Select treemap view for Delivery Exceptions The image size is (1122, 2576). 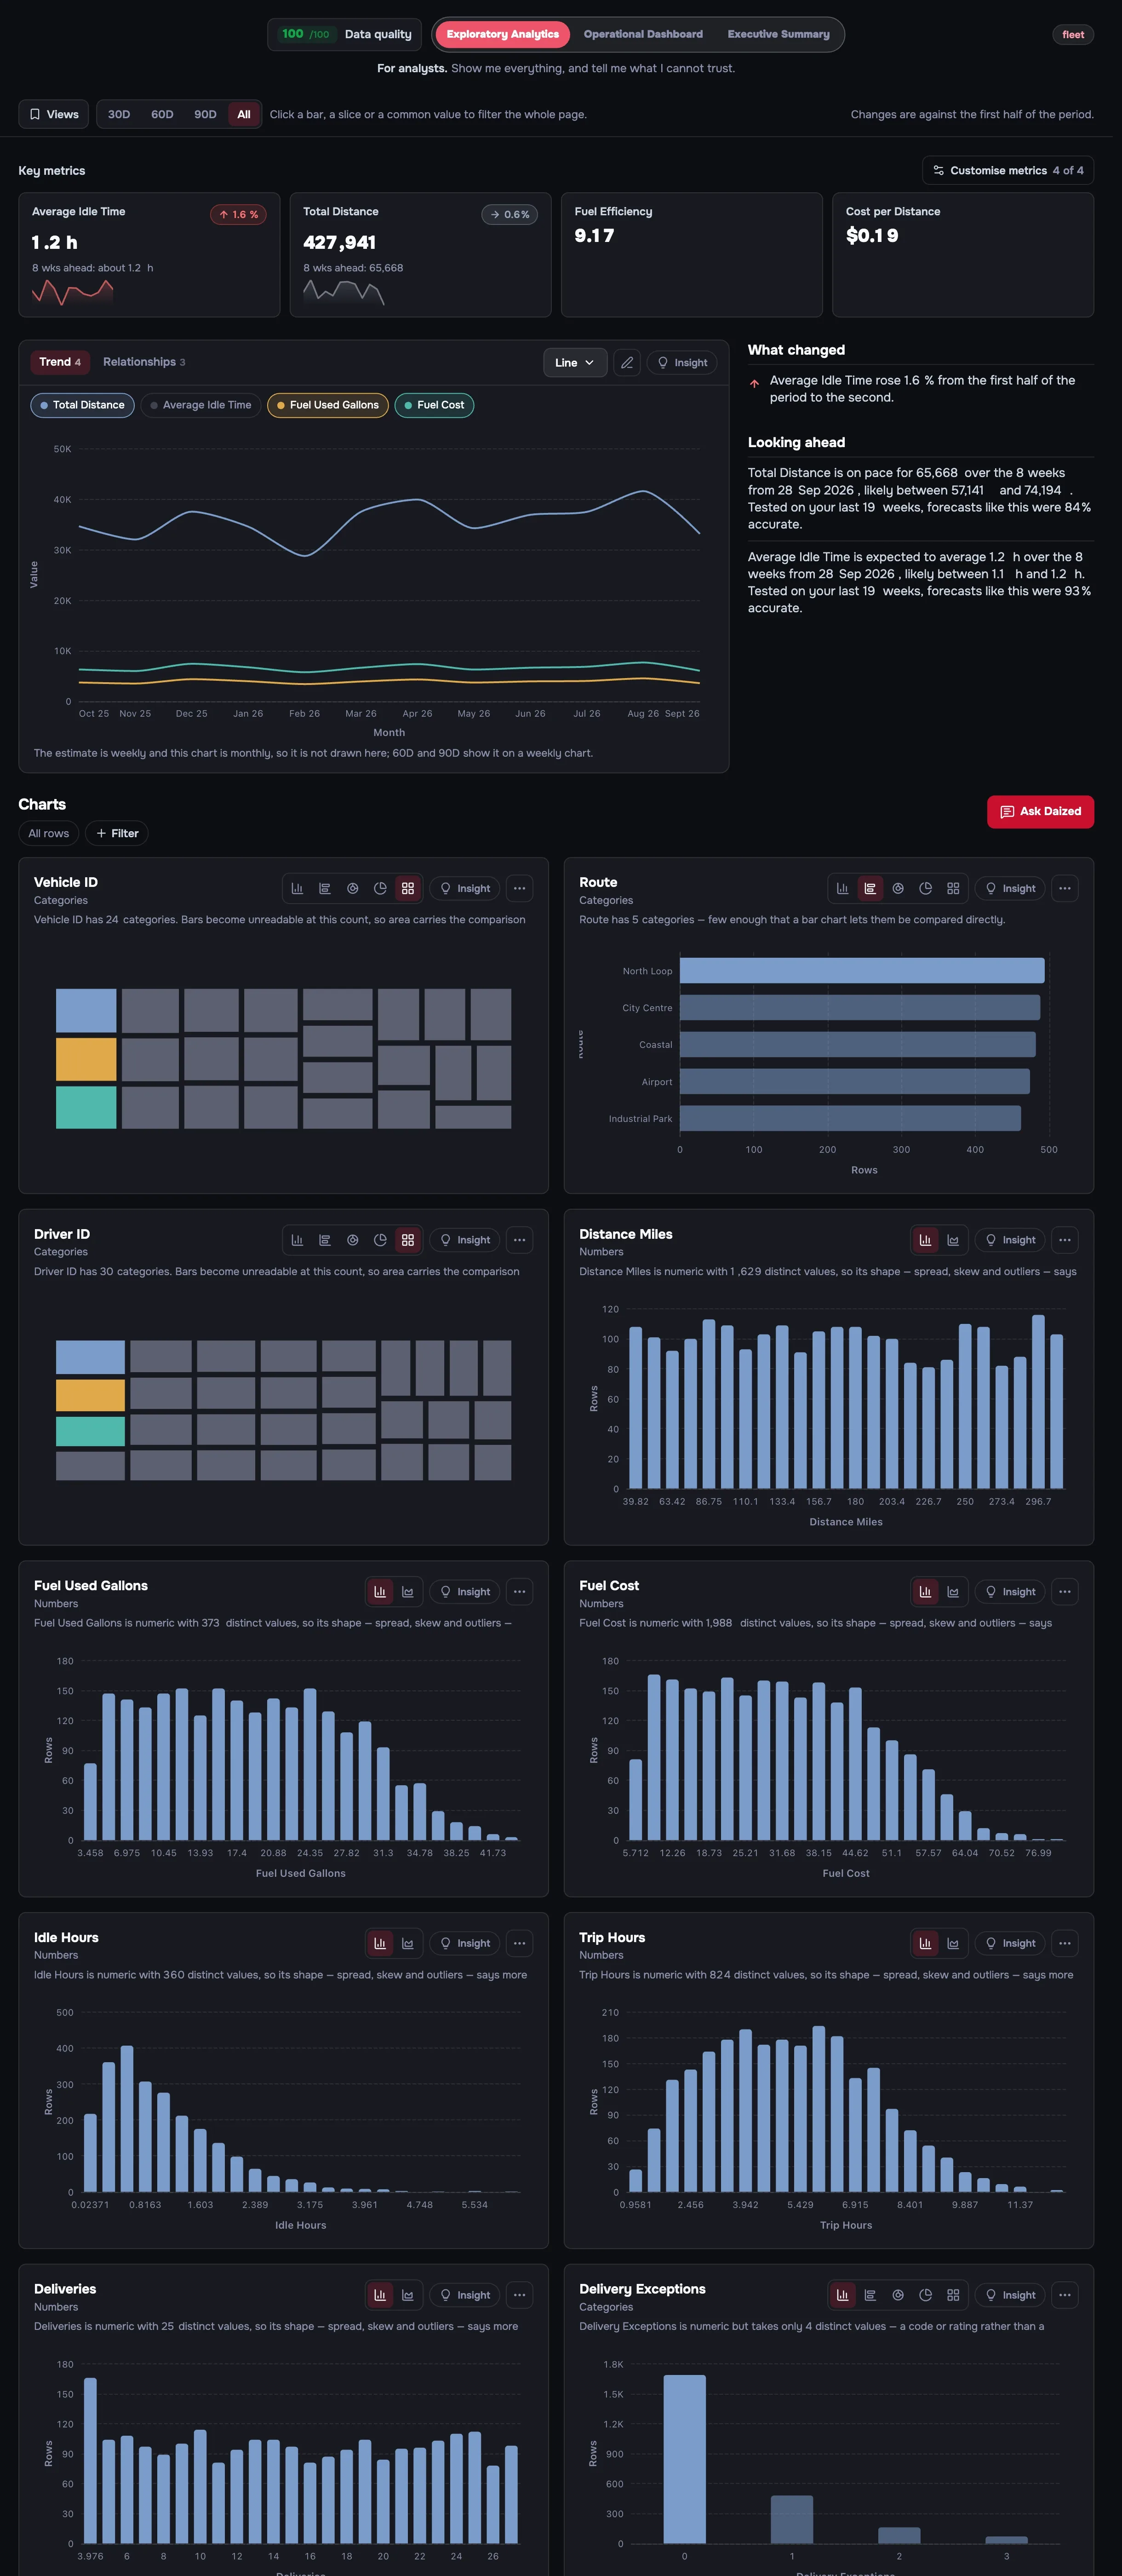[x=953, y=2295]
